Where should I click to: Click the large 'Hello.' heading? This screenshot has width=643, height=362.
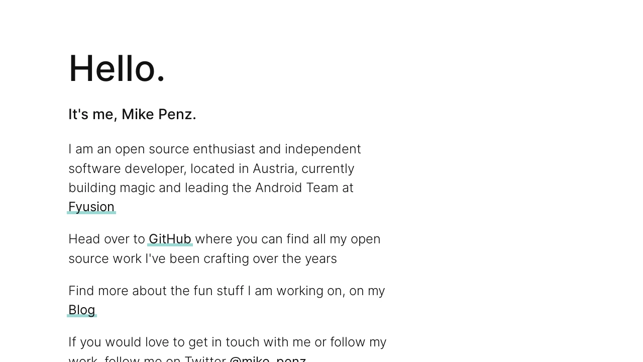click(117, 68)
